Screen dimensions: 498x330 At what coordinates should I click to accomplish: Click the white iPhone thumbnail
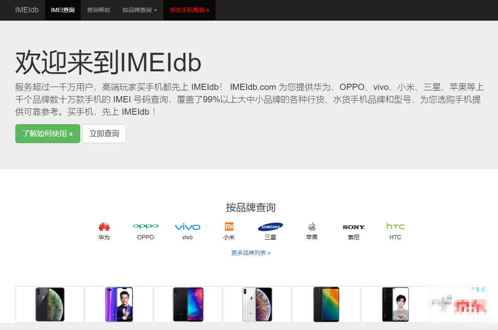point(257,304)
